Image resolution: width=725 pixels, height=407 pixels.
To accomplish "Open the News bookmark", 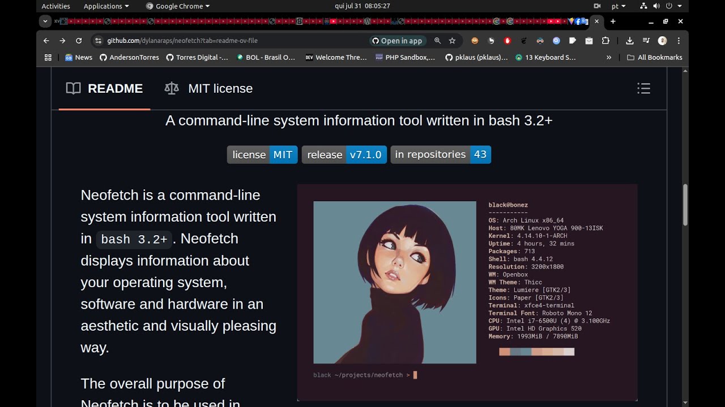I will [78, 57].
